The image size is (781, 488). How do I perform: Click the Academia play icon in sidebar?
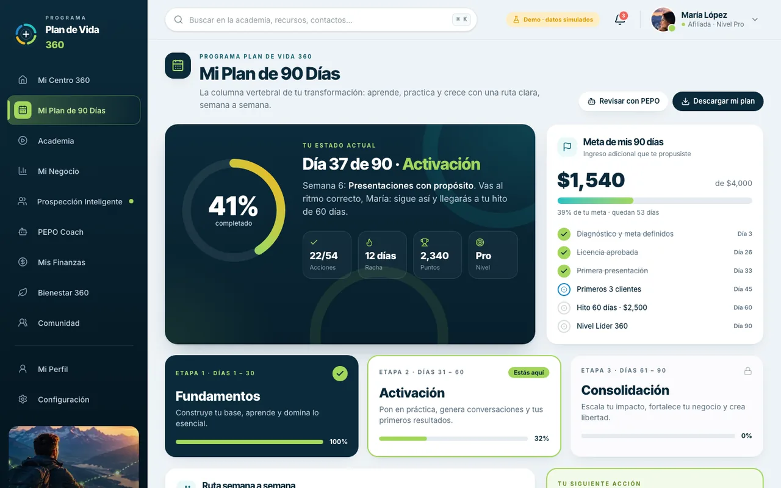23,140
